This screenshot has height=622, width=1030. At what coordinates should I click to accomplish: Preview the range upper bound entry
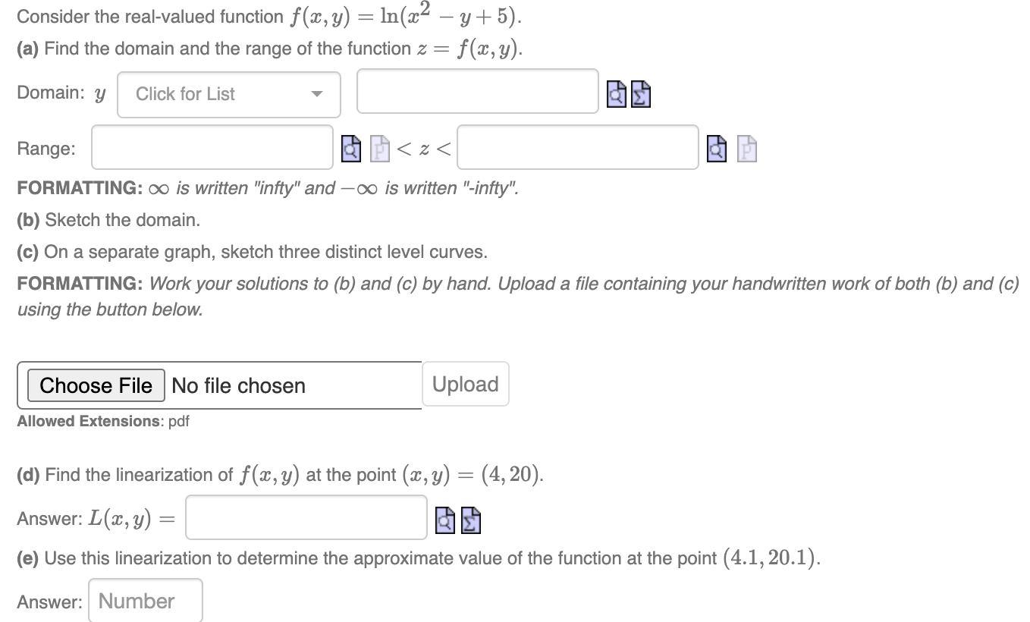(716, 149)
